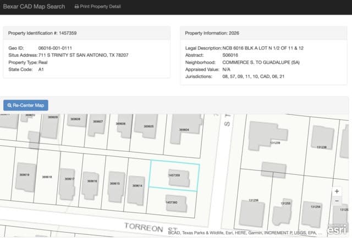This screenshot has width=352, height=247.
Task: Click parcel label 131254
Action: coord(315,207)
